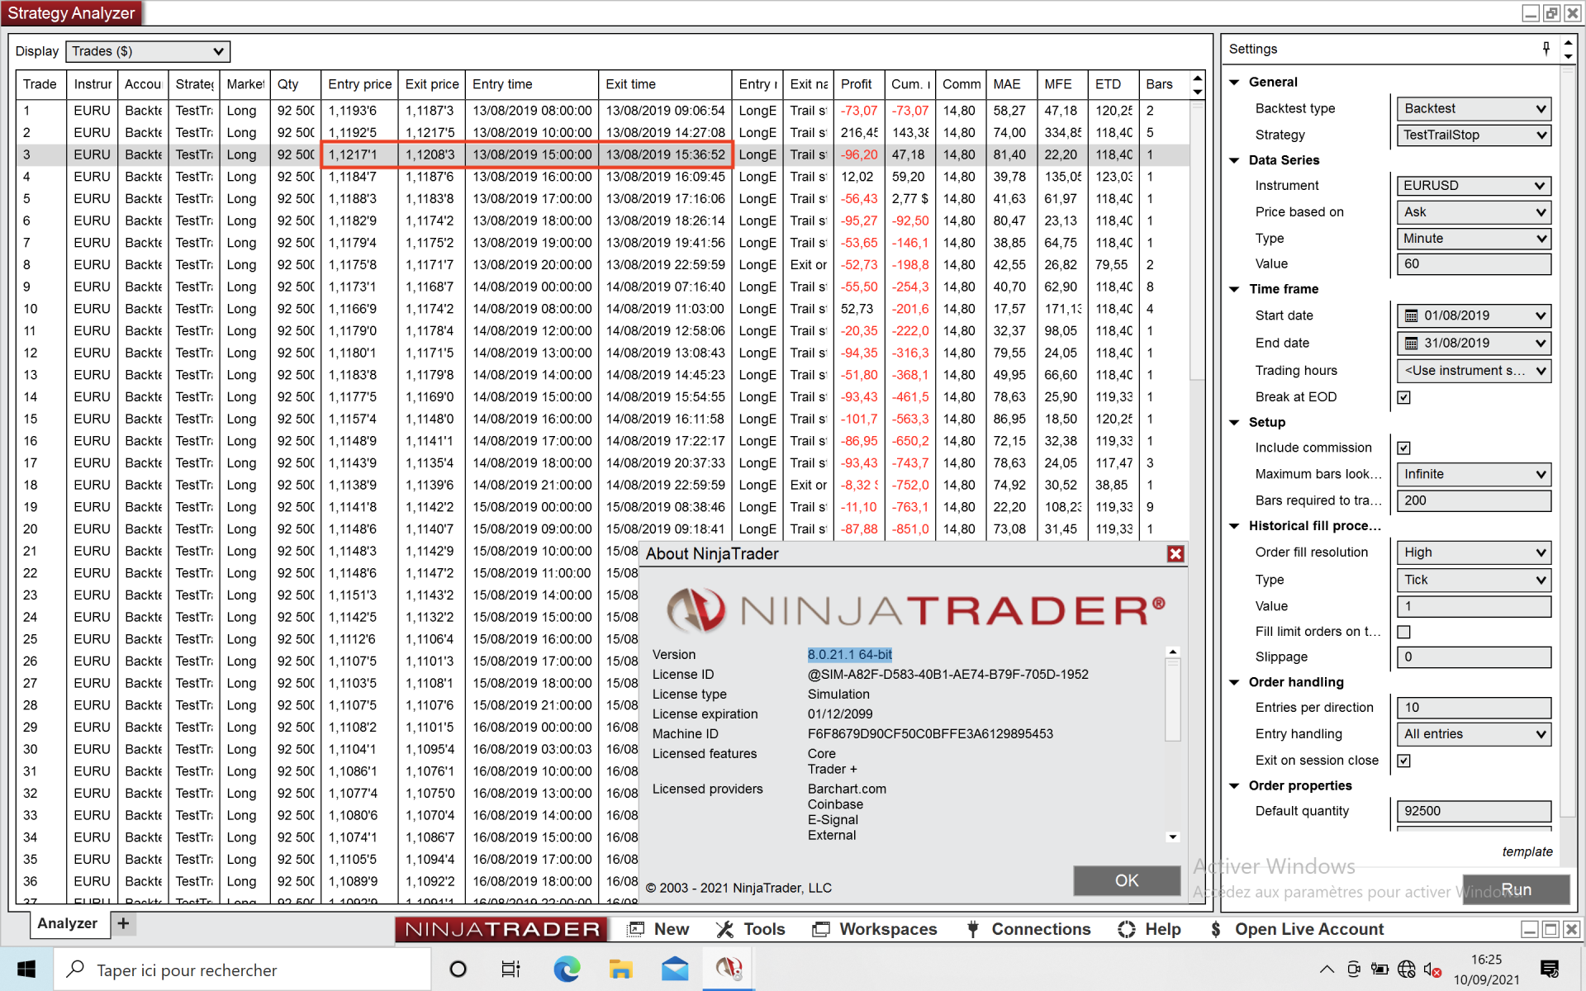Open the Strategy TestTrailStop dropdown
Screen dimensions: 1586x991
(x=1473, y=135)
